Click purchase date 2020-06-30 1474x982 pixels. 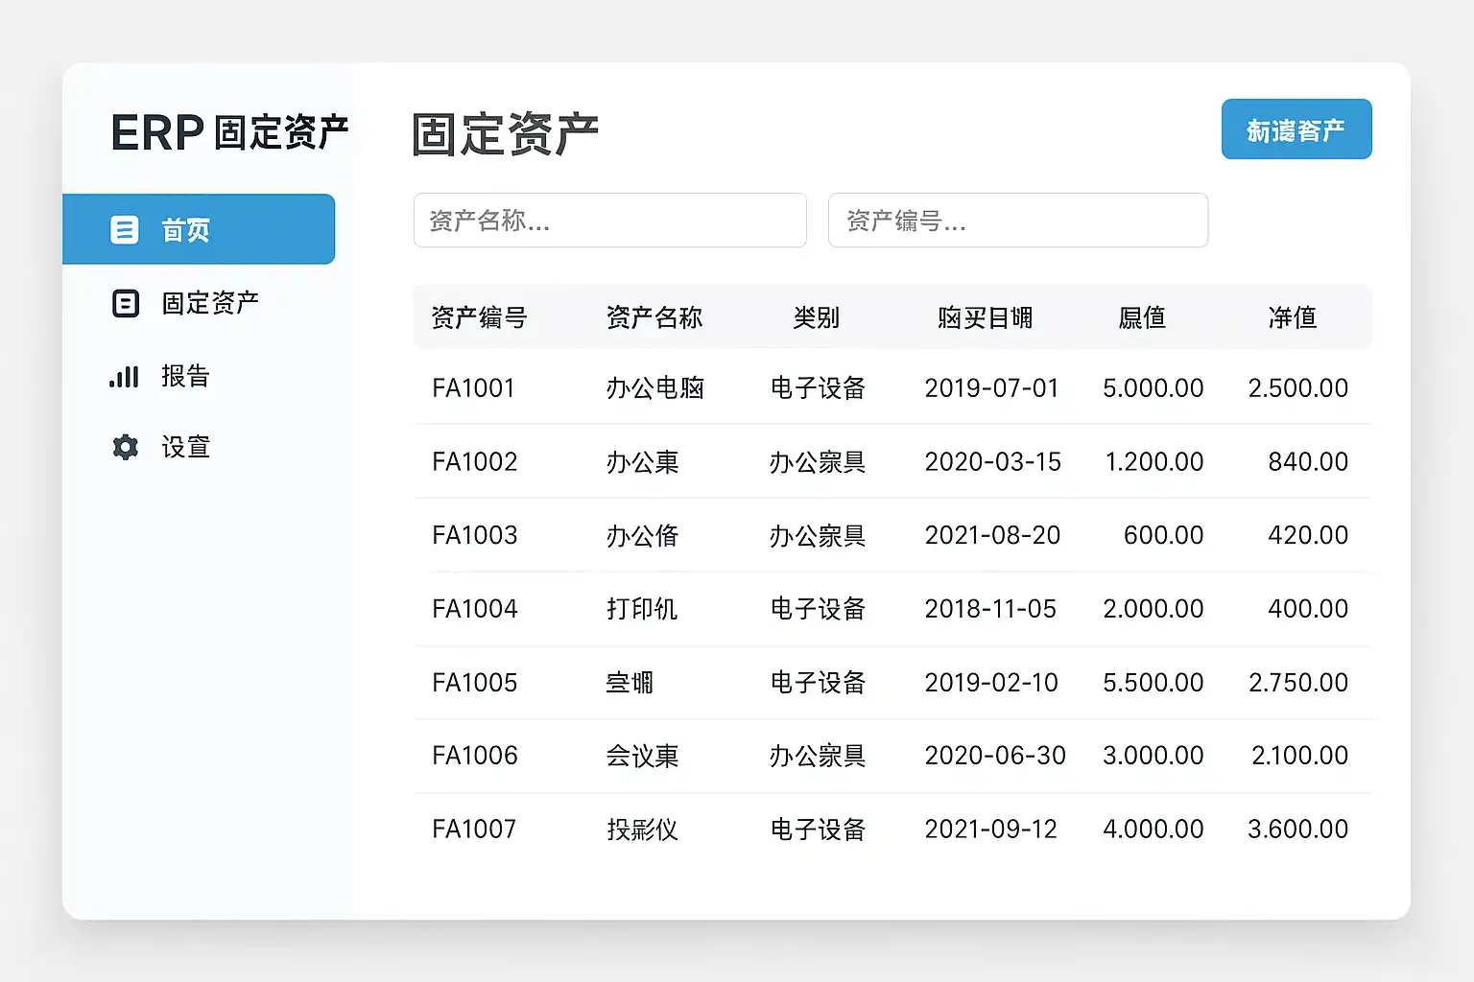click(x=994, y=756)
